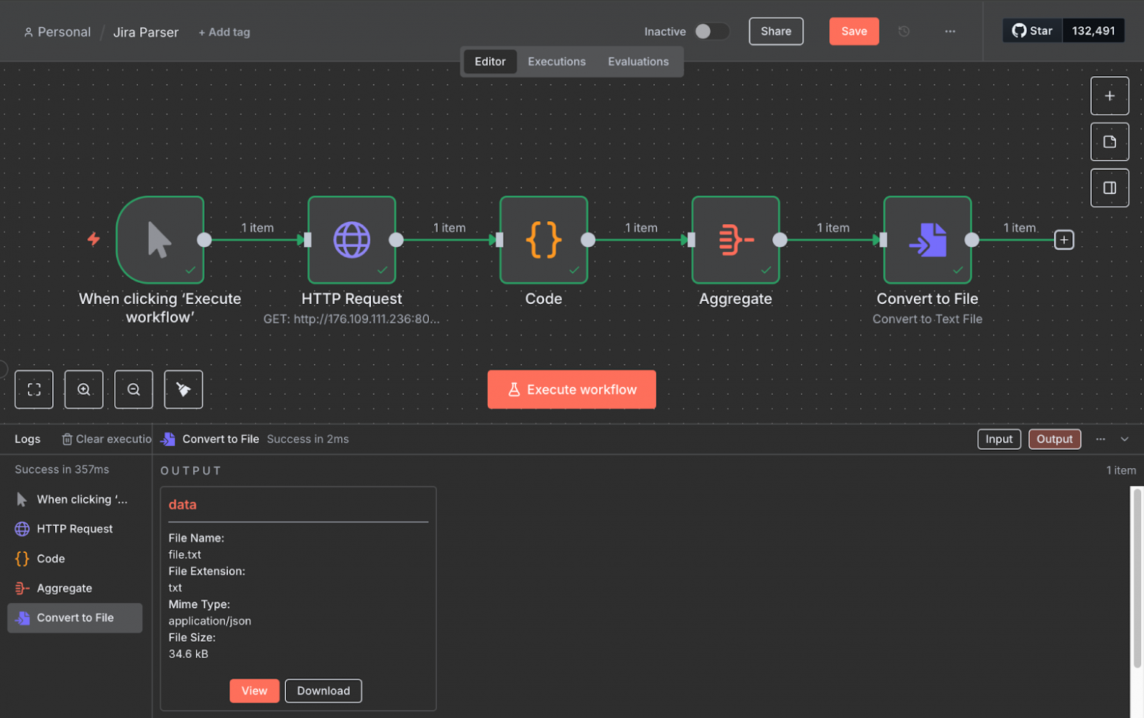Open the workflow options ellipsis menu
The image size is (1144, 718).
pyautogui.click(x=950, y=32)
